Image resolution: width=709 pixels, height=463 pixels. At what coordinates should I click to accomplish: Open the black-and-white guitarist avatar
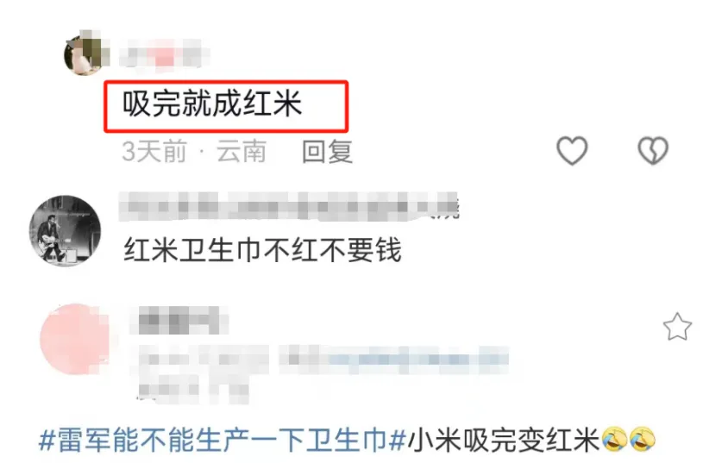click(x=65, y=230)
